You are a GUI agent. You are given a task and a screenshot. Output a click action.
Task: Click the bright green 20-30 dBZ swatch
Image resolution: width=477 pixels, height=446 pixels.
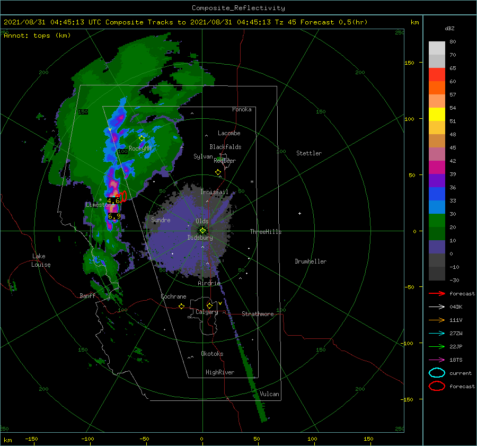click(x=437, y=221)
